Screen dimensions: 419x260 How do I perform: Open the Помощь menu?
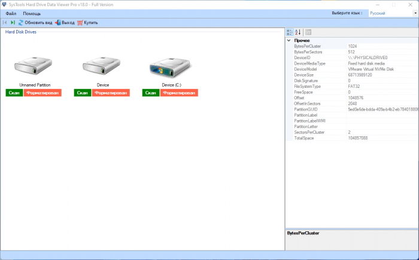tap(32, 14)
